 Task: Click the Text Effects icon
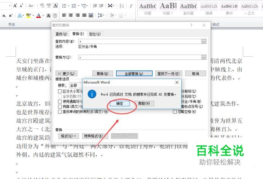coord(20,16)
